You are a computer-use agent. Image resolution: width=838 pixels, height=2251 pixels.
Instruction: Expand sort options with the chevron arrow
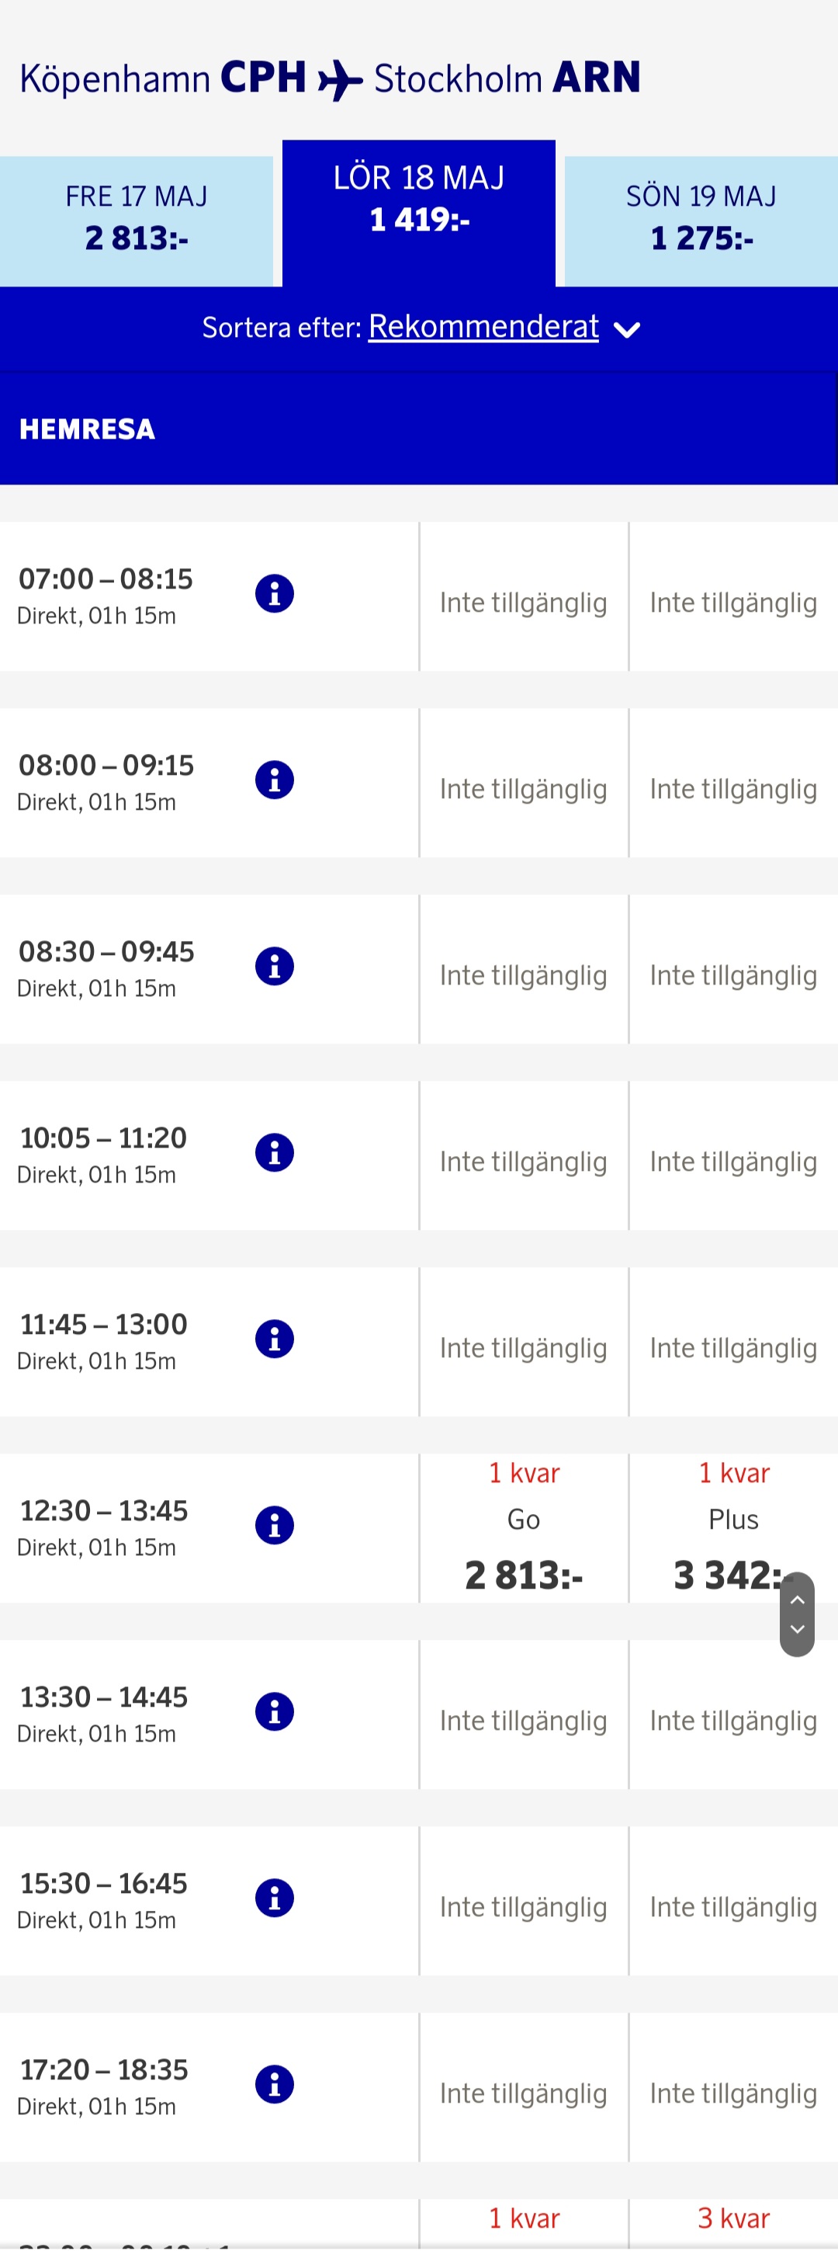627,329
